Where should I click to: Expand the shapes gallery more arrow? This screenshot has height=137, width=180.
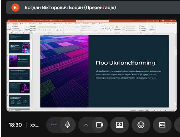pyautogui.click(x=112, y=31)
